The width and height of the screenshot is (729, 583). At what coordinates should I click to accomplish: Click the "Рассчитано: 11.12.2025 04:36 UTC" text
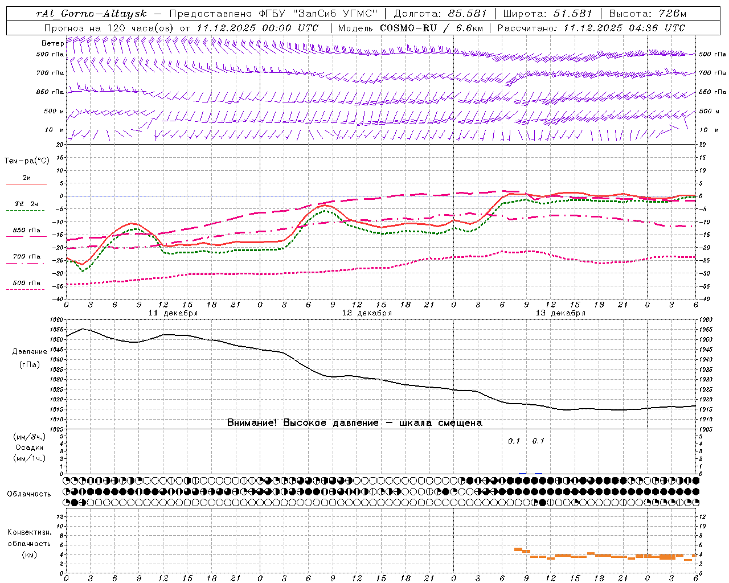[x=591, y=28]
